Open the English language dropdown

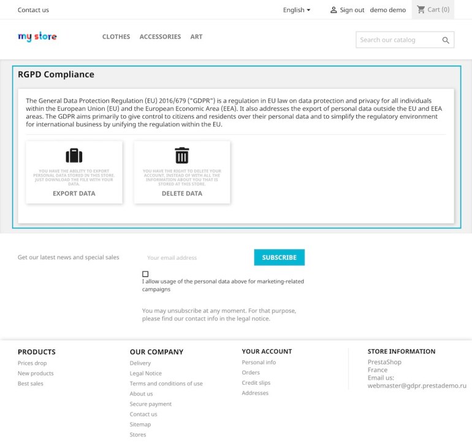pos(297,10)
